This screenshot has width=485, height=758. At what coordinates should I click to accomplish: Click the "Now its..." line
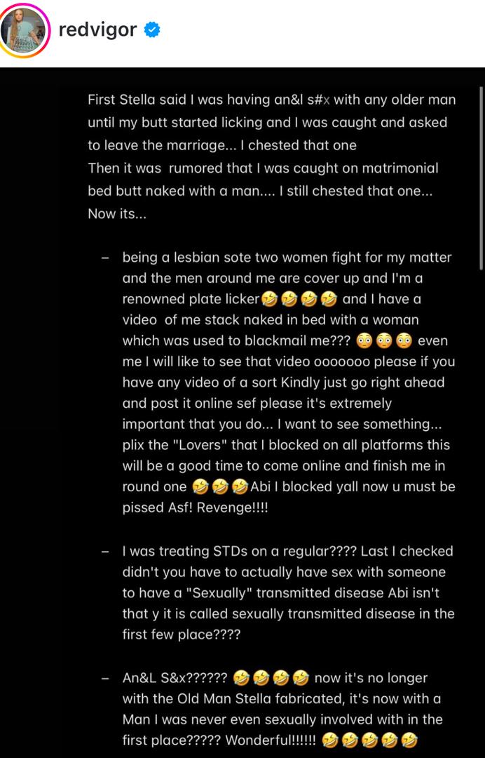117,213
